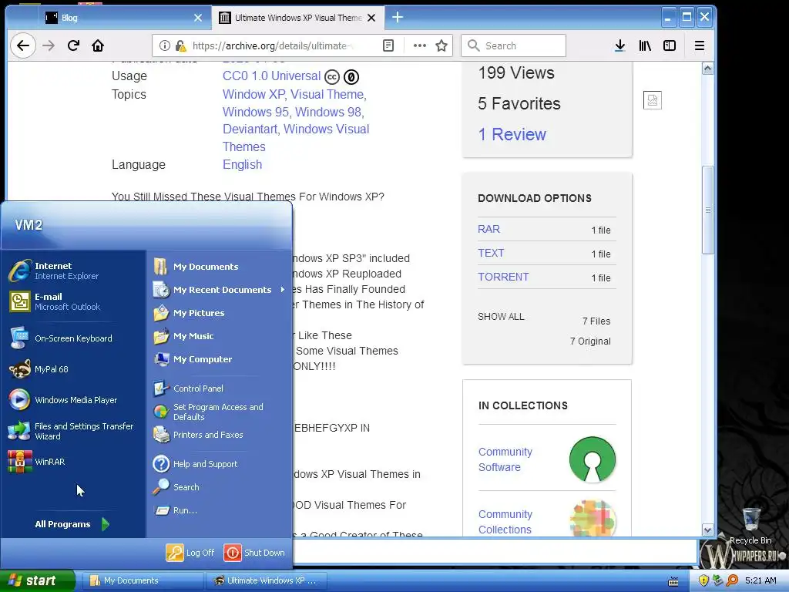Open the browser home page icon
Screen dimensions: 789x592
click(98, 45)
